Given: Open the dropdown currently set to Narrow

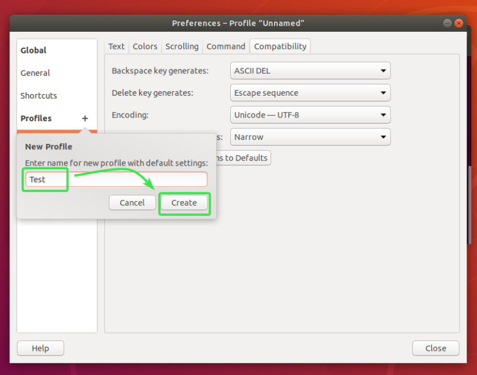Looking at the screenshot, I should (310, 136).
